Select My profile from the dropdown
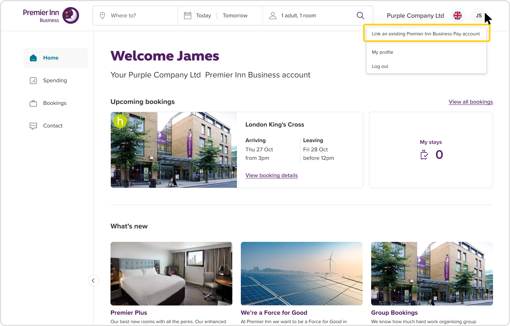Viewport: 510px width, 326px height. coord(382,52)
